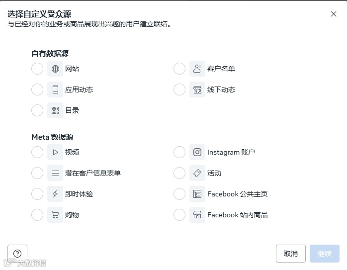Select the 网站 radio button
This screenshot has height=270, width=347.
[x=37, y=69]
